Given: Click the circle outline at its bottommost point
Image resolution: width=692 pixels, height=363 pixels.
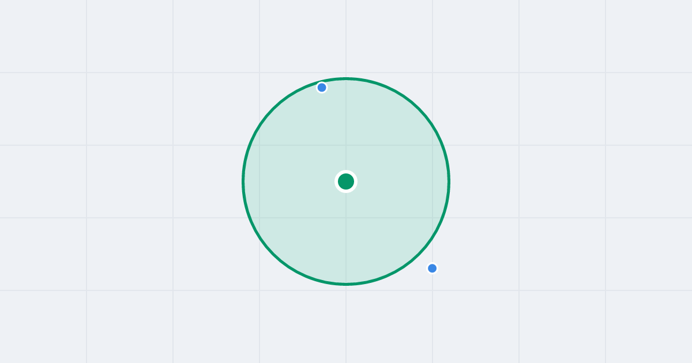Looking at the screenshot, I should [x=346, y=284].
